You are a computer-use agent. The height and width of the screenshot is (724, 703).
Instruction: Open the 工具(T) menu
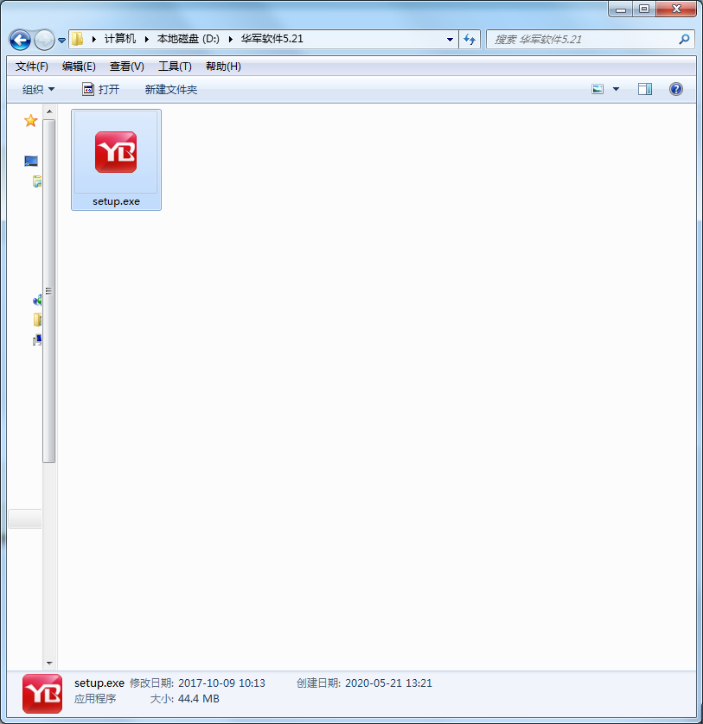175,67
